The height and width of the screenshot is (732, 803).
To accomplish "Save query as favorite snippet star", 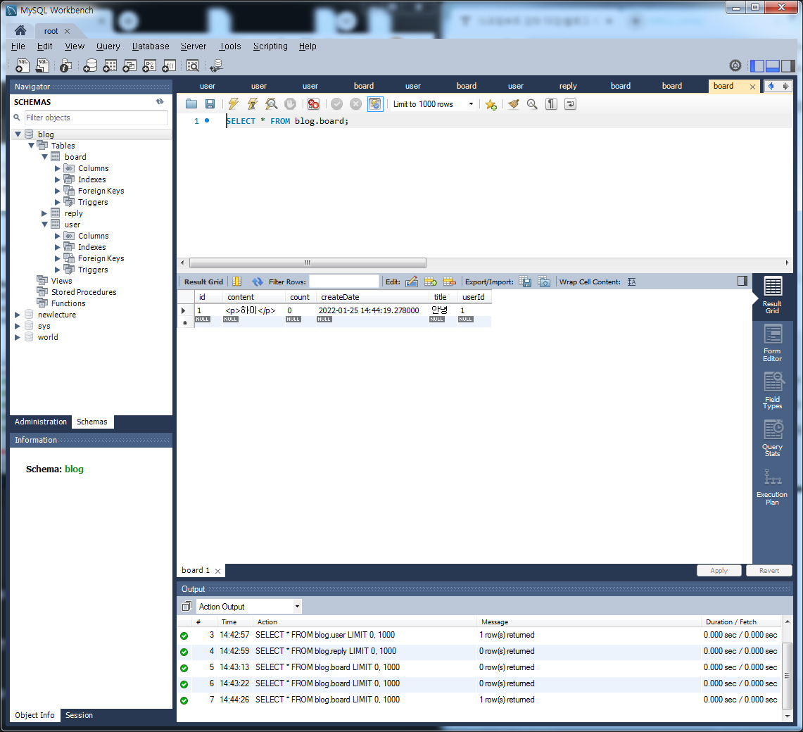I will pos(491,104).
